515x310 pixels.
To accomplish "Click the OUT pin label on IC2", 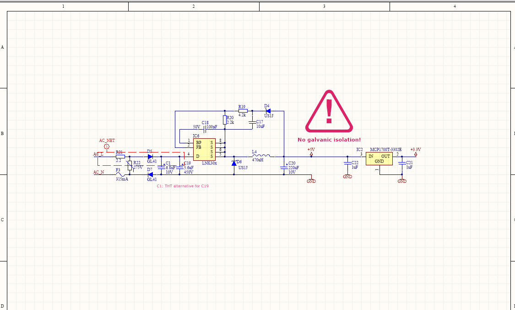I will 385,156.
